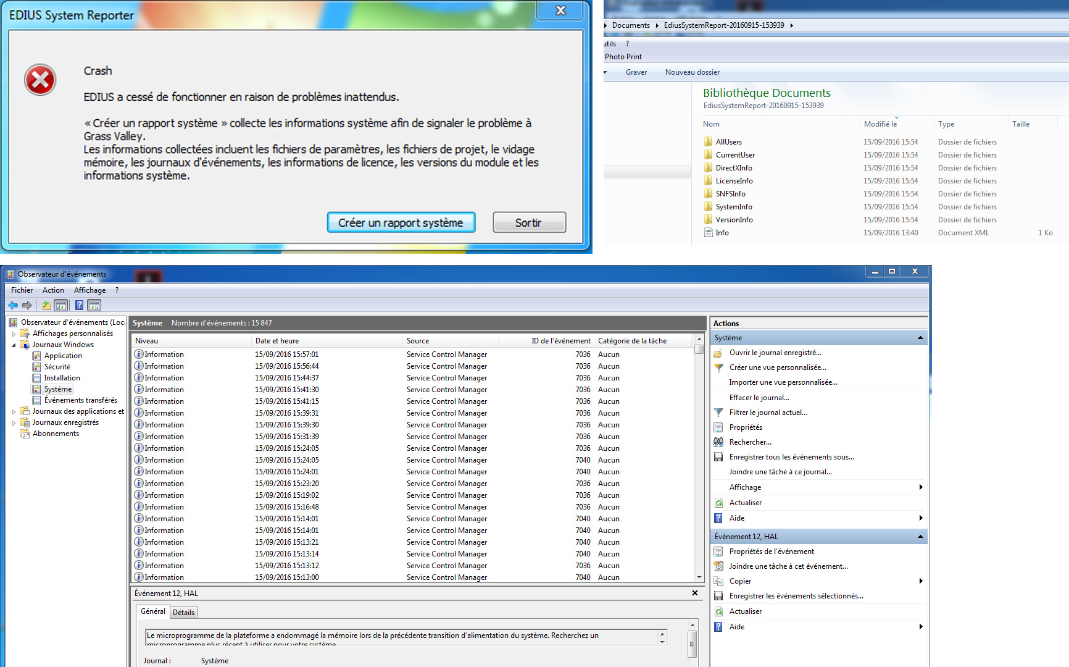Sort events by the Date et heure column

point(327,341)
